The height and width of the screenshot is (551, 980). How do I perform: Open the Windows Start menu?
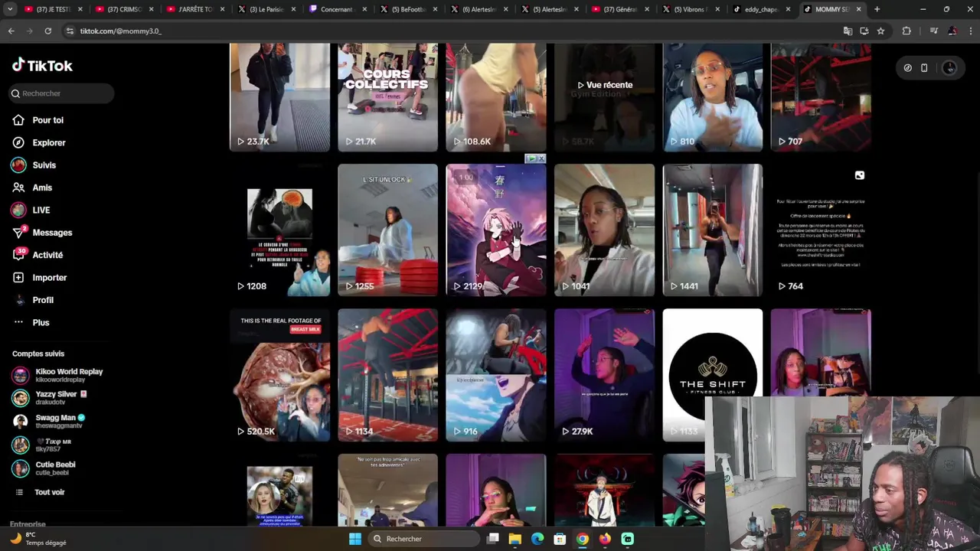pos(354,539)
